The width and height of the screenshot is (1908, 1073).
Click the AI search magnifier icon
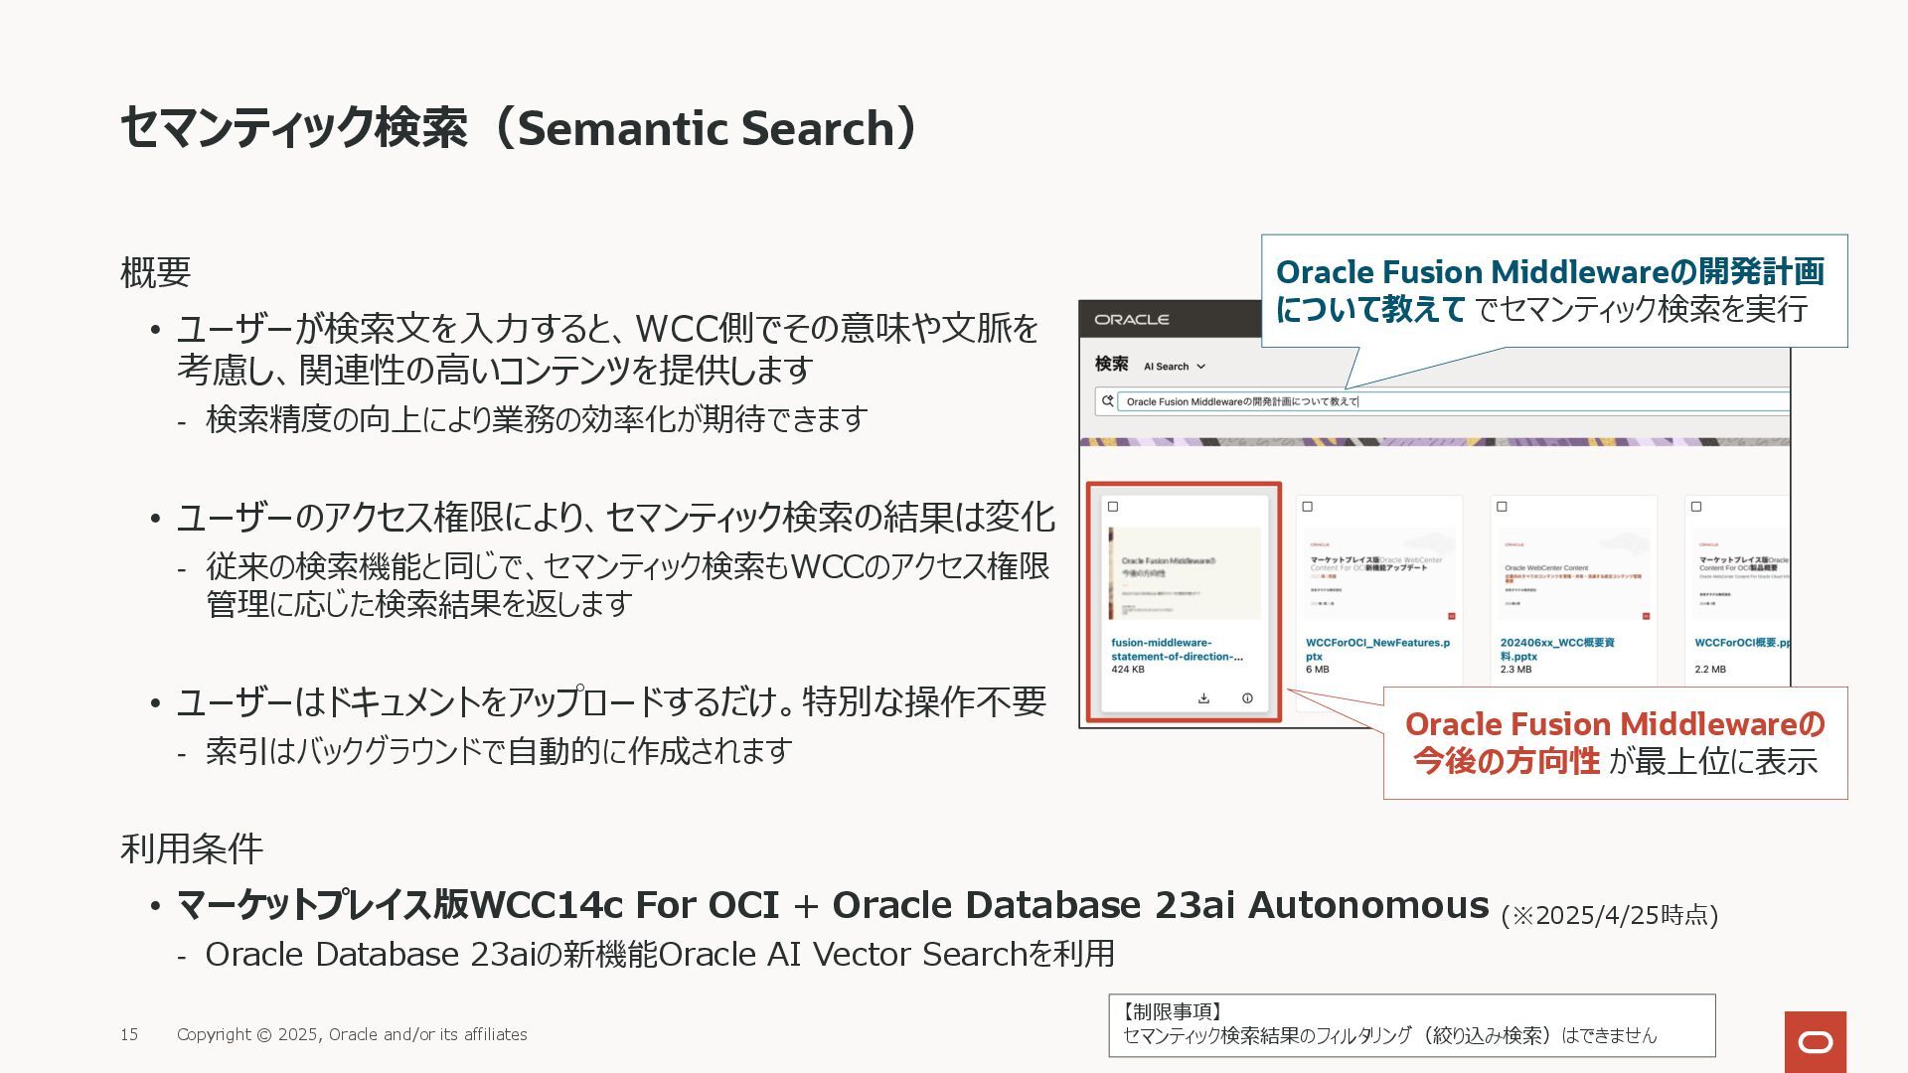click(x=1107, y=401)
